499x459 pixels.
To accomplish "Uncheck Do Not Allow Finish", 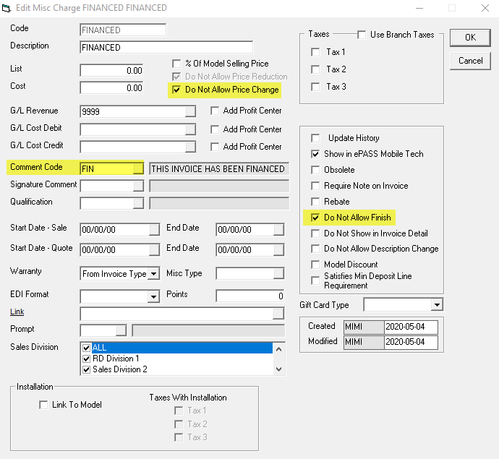I will [x=315, y=218].
